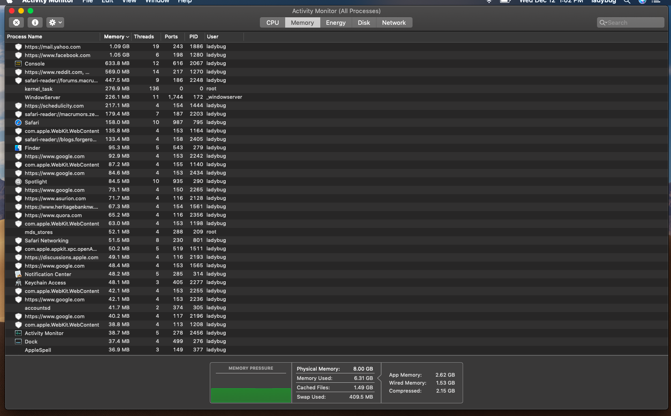Viewport: 671px width, 416px height.
Task: Sort by User column header
Action: (x=224, y=36)
